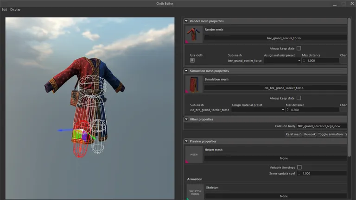The width and height of the screenshot is (356, 200).
Task: Toggle the Use cloth checkbox
Action: pos(192,60)
